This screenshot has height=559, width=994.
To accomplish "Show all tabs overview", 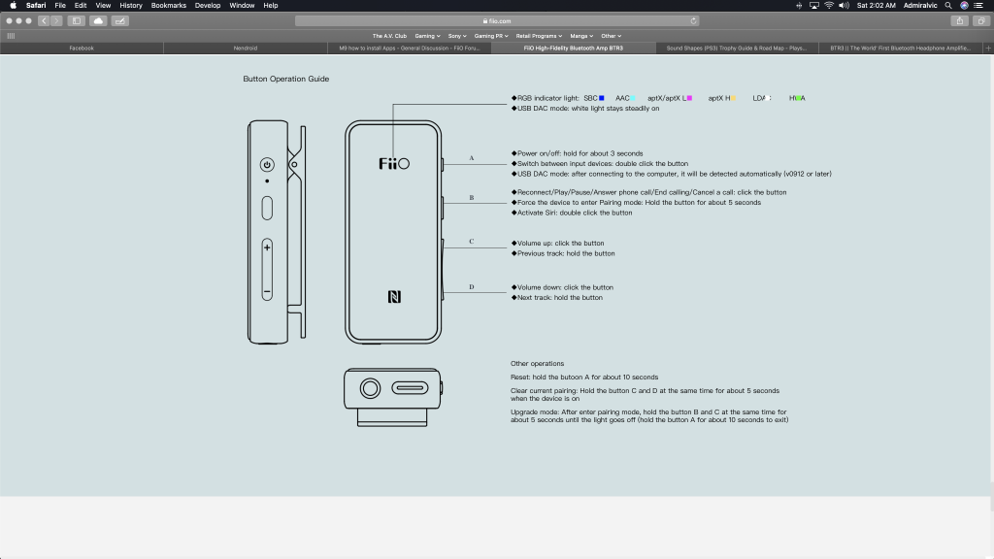I will [x=980, y=21].
